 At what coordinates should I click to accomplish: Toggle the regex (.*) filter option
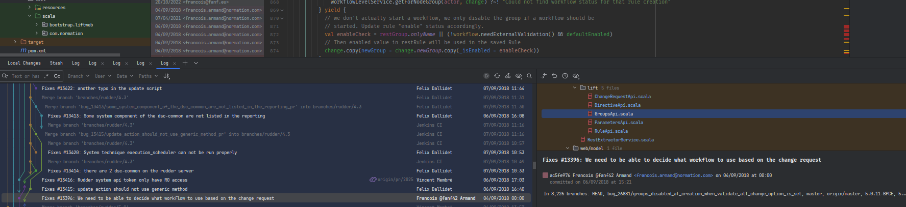[46, 76]
